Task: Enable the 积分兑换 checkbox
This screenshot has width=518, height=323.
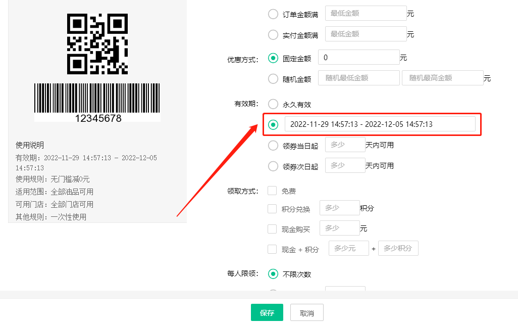Action: click(x=272, y=209)
